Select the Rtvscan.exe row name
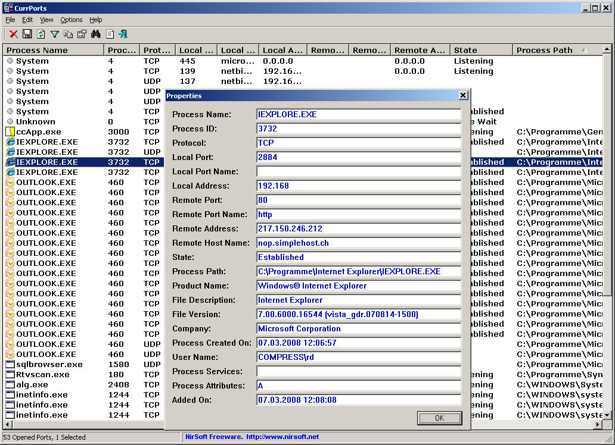The image size is (615, 445). 43,374
